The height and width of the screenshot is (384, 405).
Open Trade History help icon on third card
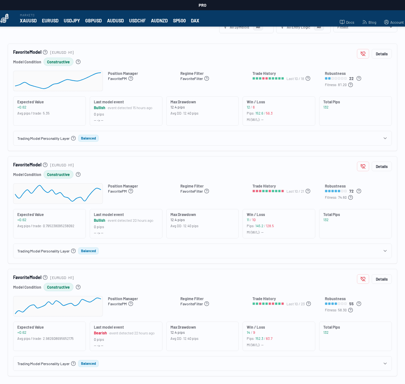click(309, 304)
